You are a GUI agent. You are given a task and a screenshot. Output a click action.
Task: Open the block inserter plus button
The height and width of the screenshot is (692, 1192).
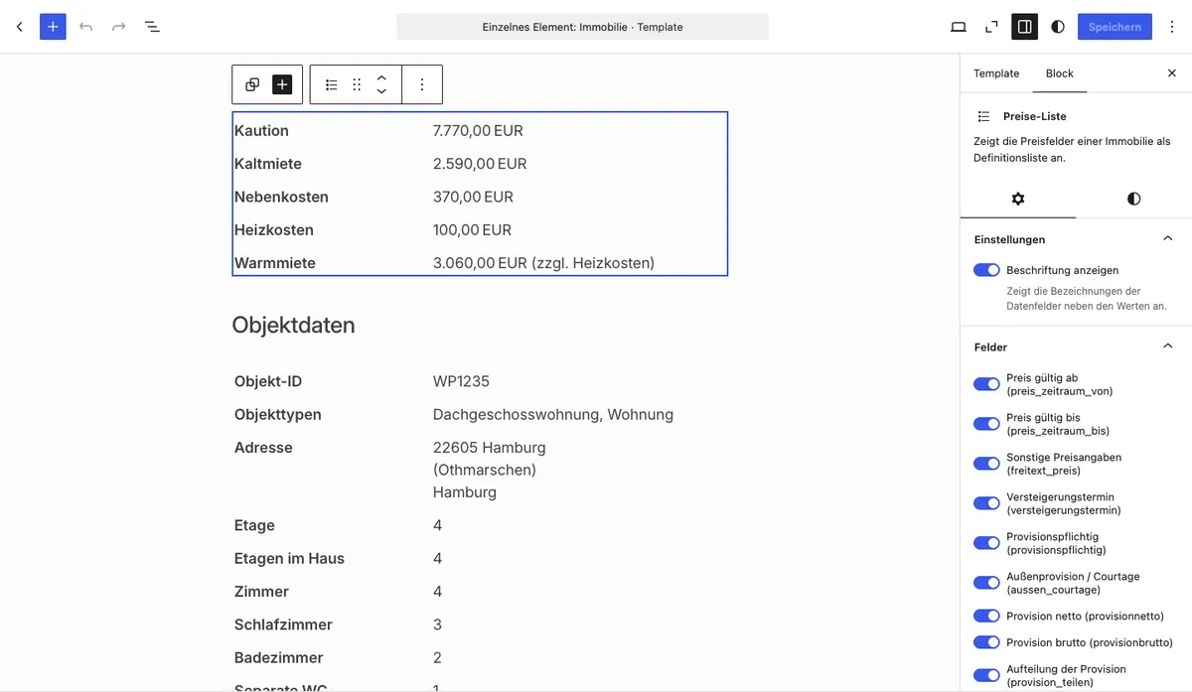[53, 27]
